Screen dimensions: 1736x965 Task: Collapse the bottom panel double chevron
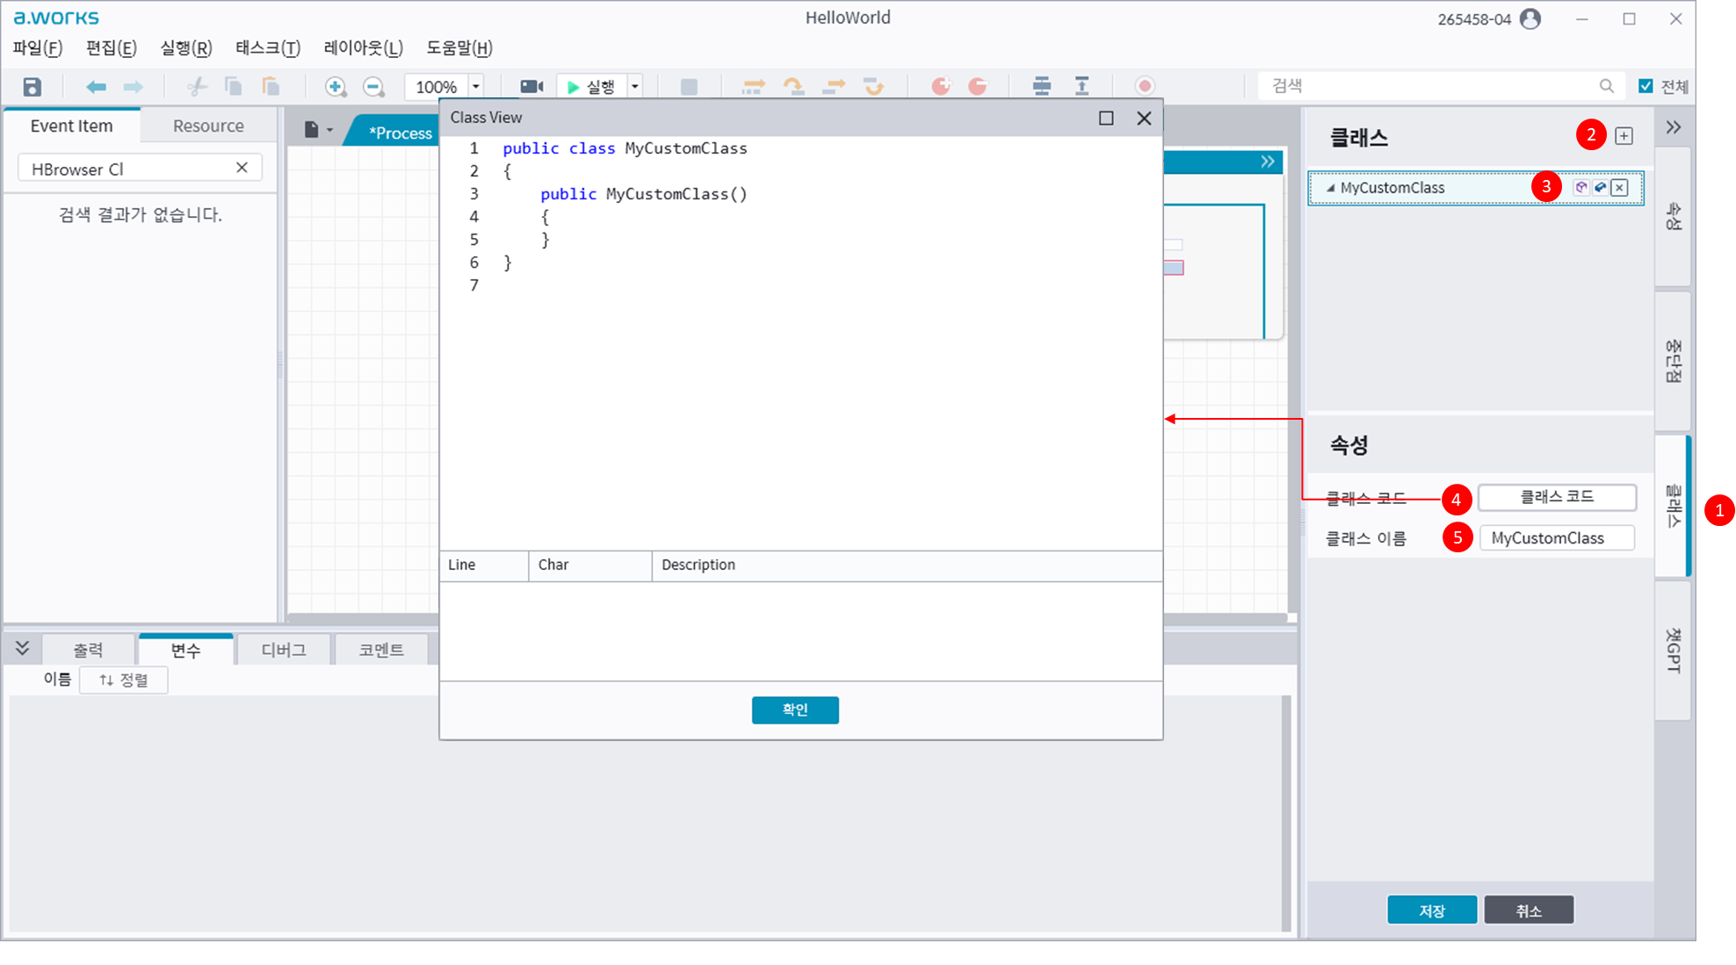pyautogui.click(x=23, y=648)
